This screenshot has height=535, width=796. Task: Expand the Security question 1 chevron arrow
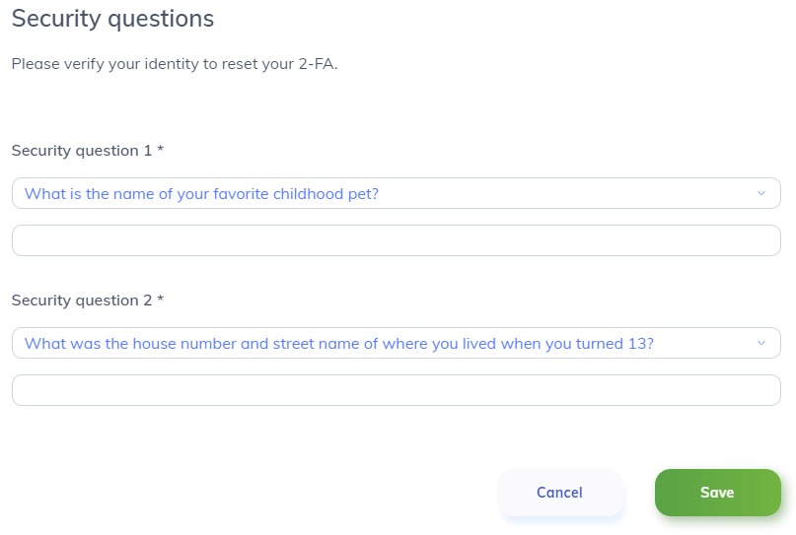click(x=760, y=193)
